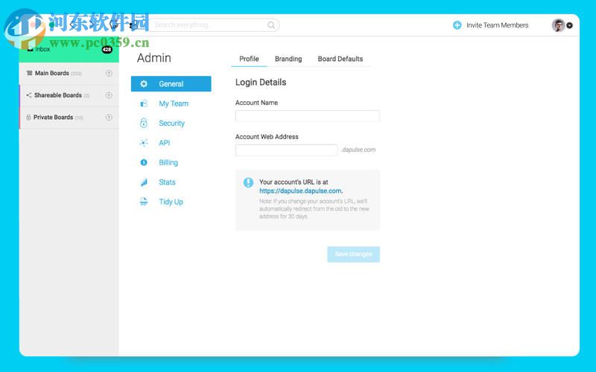Open the Inbox in the sidebar
This screenshot has height=372, width=596.
click(69, 49)
